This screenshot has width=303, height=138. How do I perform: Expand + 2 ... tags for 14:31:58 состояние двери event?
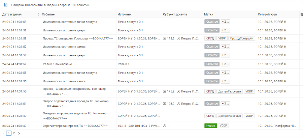225,30
